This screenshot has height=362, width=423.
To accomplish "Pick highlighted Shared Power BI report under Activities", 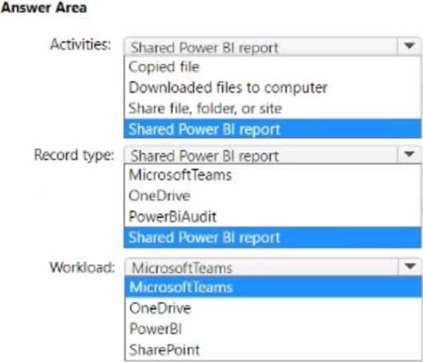I will [272, 129].
